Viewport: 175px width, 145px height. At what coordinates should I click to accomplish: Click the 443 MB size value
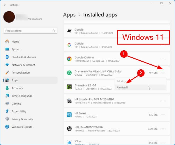coord(153,143)
